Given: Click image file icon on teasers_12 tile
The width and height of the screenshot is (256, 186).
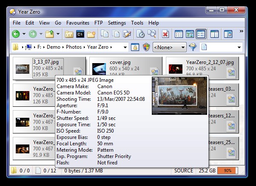Looking at the screenshot, I should (231, 126).
